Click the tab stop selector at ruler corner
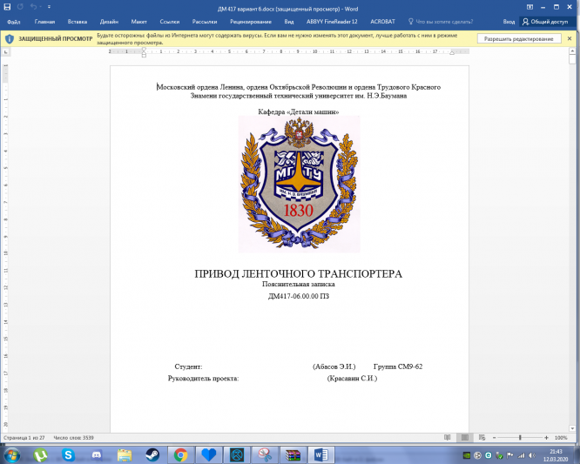The image size is (580, 464). [x=5, y=52]
